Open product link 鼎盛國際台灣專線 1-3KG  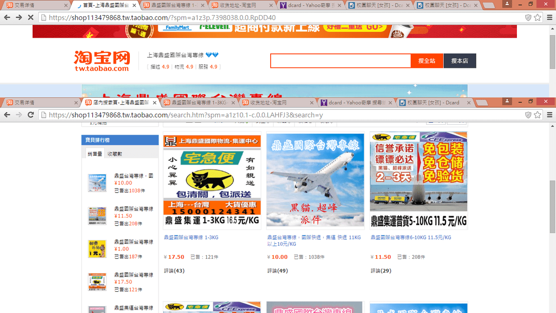point(191,237)
